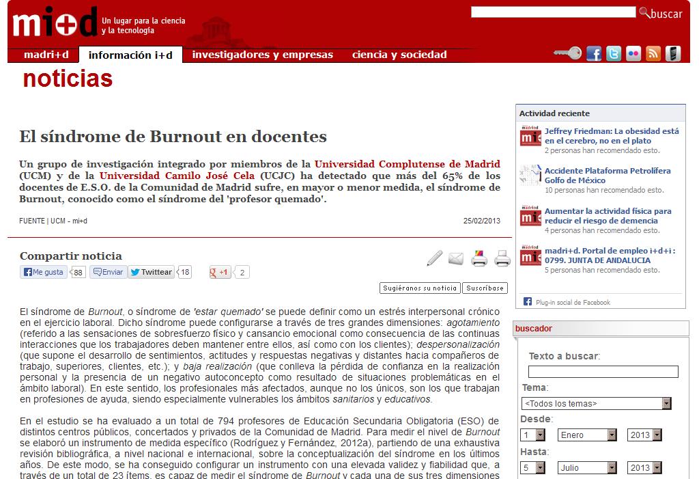Click the Facebook likes count 88
This screenshot has width=699, height=479.
pyautogui.click(x=78, y=273)
